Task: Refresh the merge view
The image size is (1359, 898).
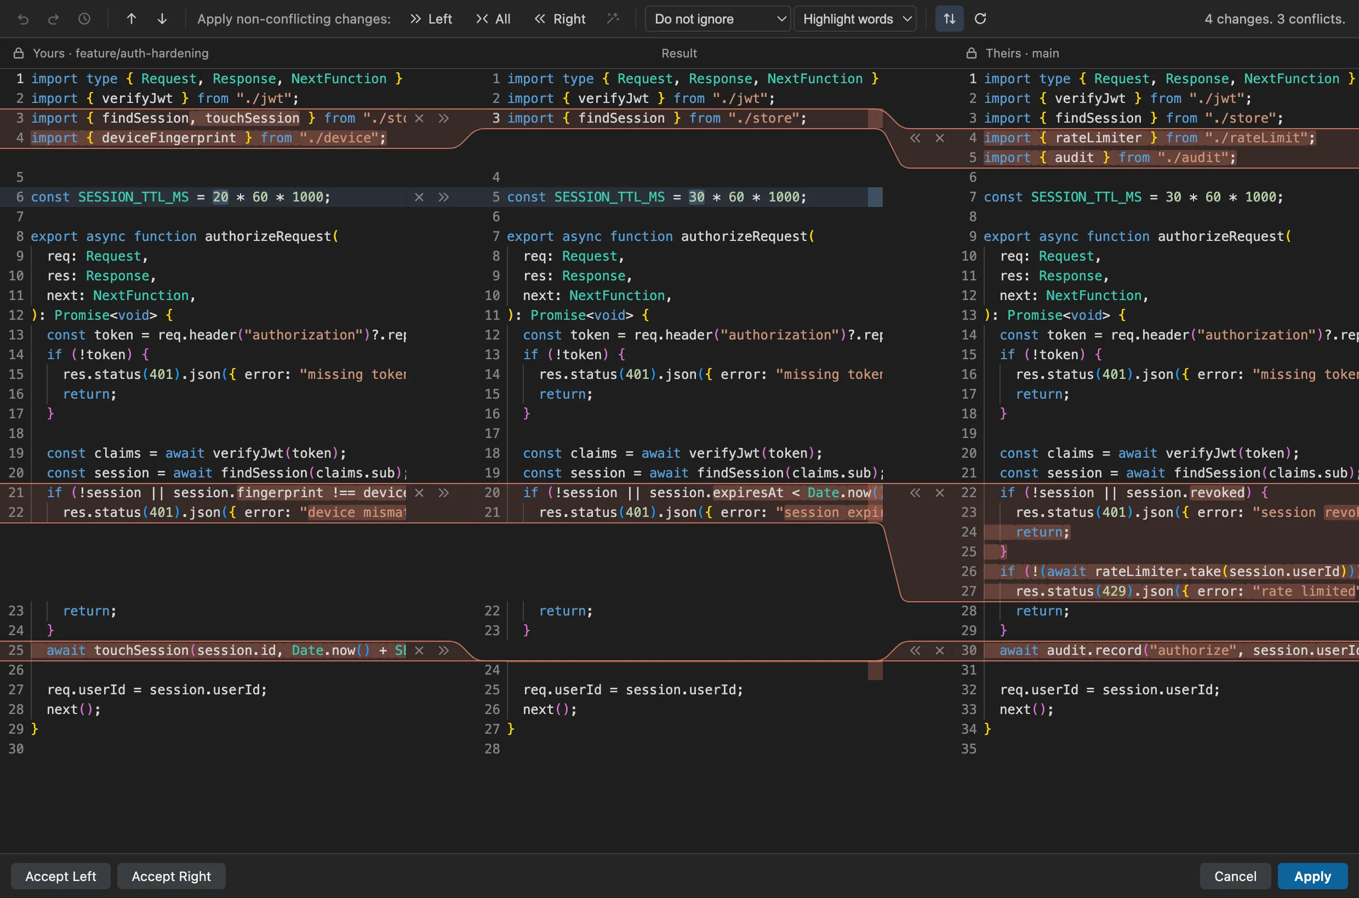Action: tap(980, 19)
